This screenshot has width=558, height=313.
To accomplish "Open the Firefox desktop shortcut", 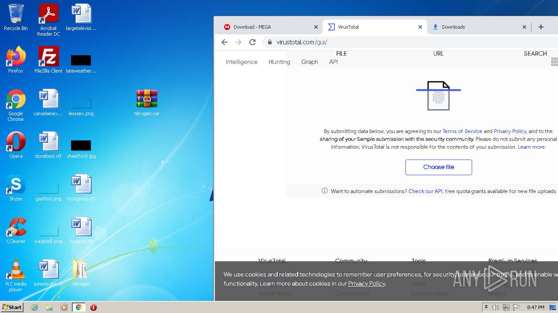I will coord(16,60).
